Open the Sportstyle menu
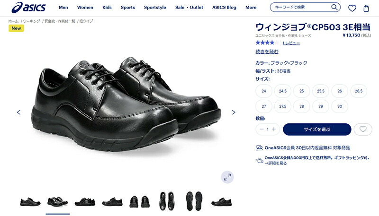 (155, 8)
